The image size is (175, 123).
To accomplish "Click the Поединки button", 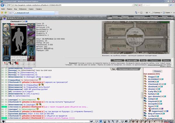I will pos(118,60).
